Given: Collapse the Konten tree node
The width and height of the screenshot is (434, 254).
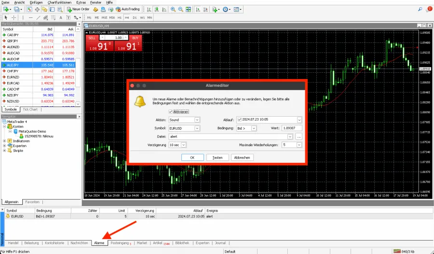Looking at the screenshot, I should pos(4,126).
